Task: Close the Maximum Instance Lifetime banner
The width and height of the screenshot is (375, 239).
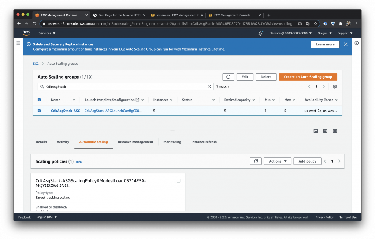Action: 346,44
